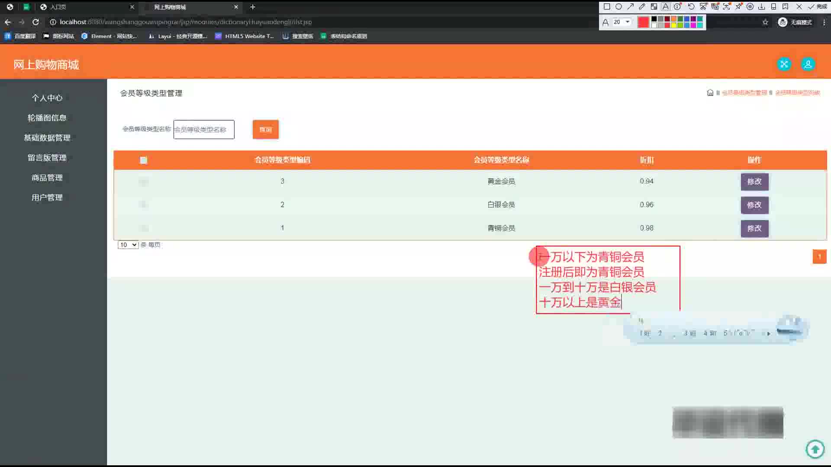Image resolution: width=831 pixels, height=467 pixels.
Task: Check the row for 白银会员
Action: pyautogui.click(x=144, y=205)
